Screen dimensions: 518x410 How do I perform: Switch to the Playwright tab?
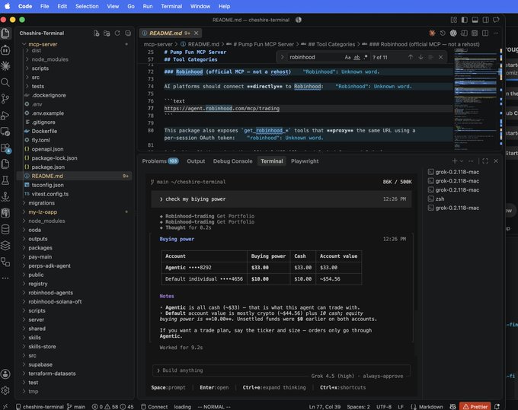point(305,161)
